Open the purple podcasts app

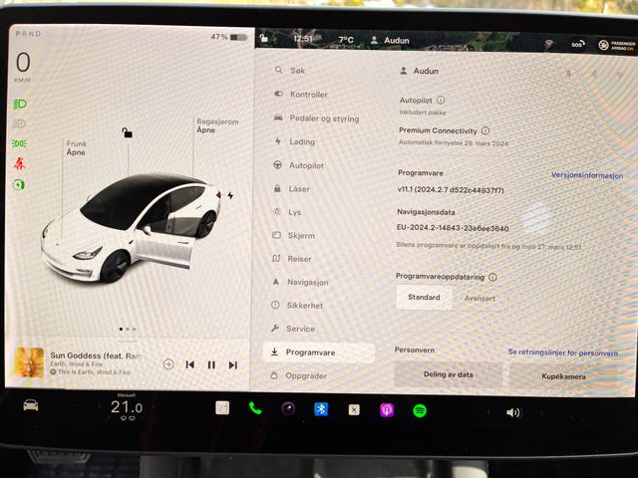[x=387, y=410]
